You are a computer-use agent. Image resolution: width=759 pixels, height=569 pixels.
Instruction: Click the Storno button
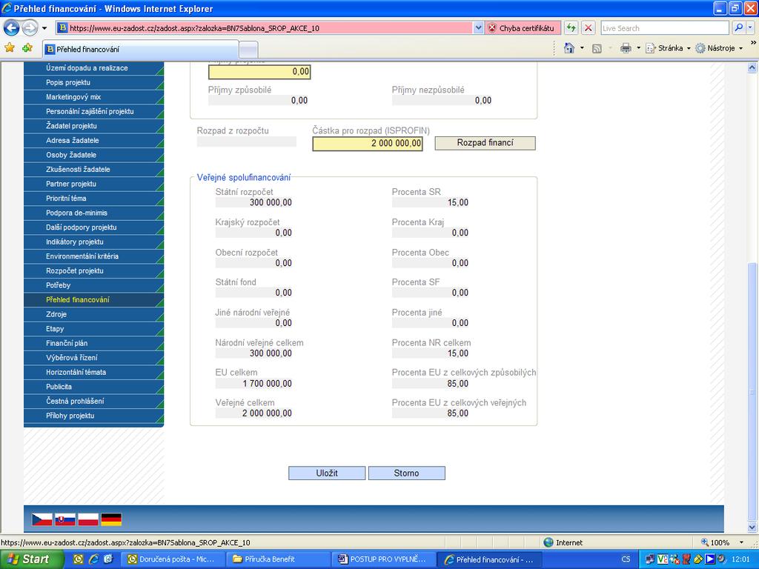click(407, 473)
